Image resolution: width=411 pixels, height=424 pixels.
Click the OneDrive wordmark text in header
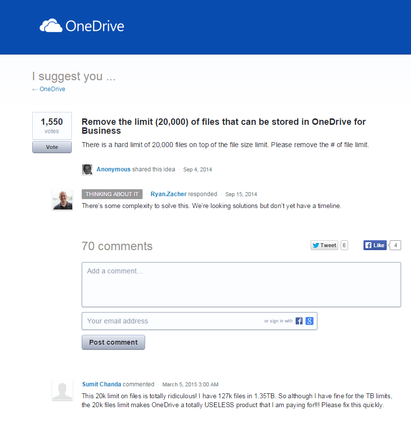[95, 26]
